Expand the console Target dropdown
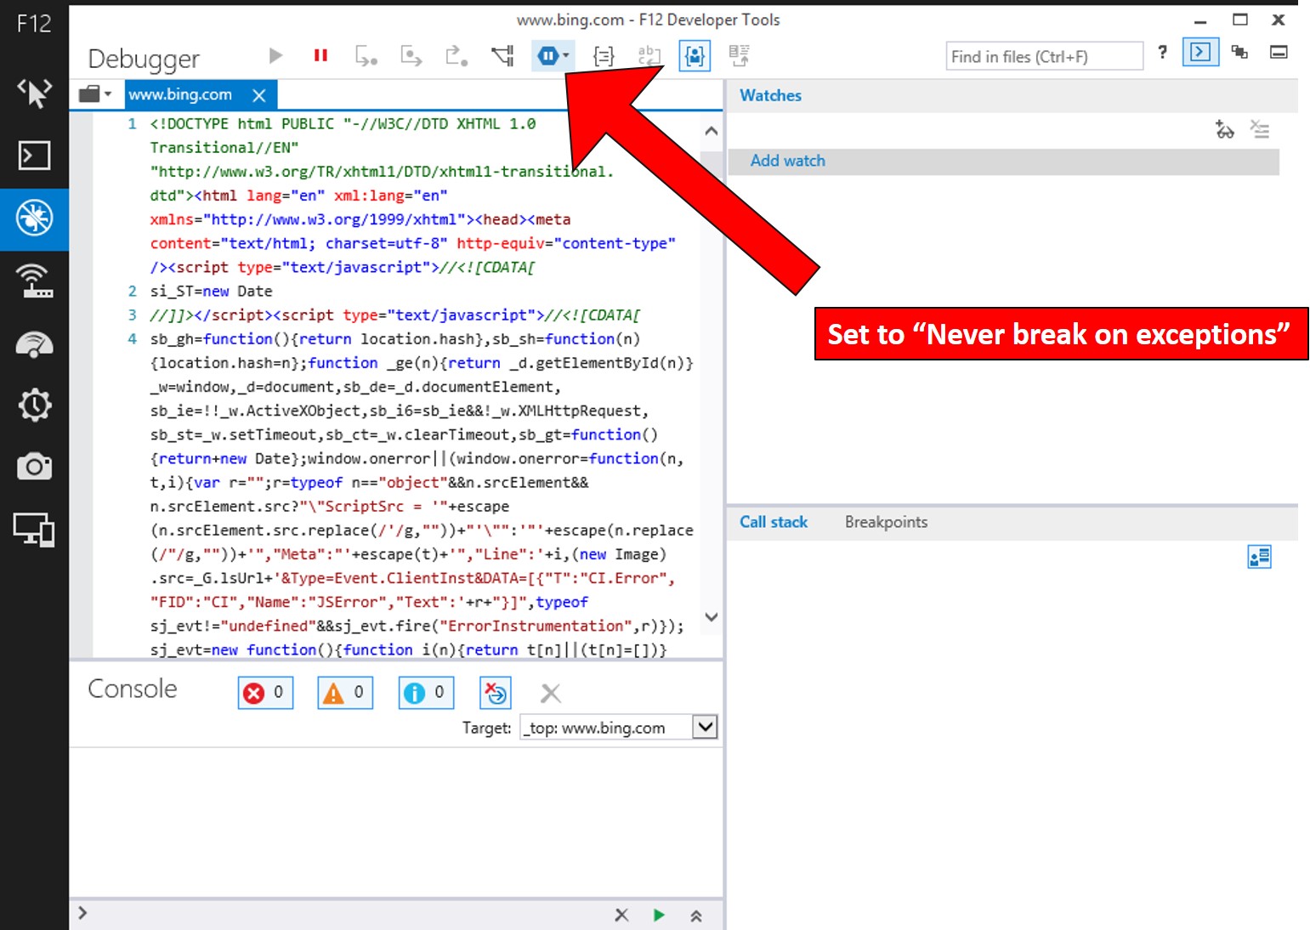 tap(705, 728)
